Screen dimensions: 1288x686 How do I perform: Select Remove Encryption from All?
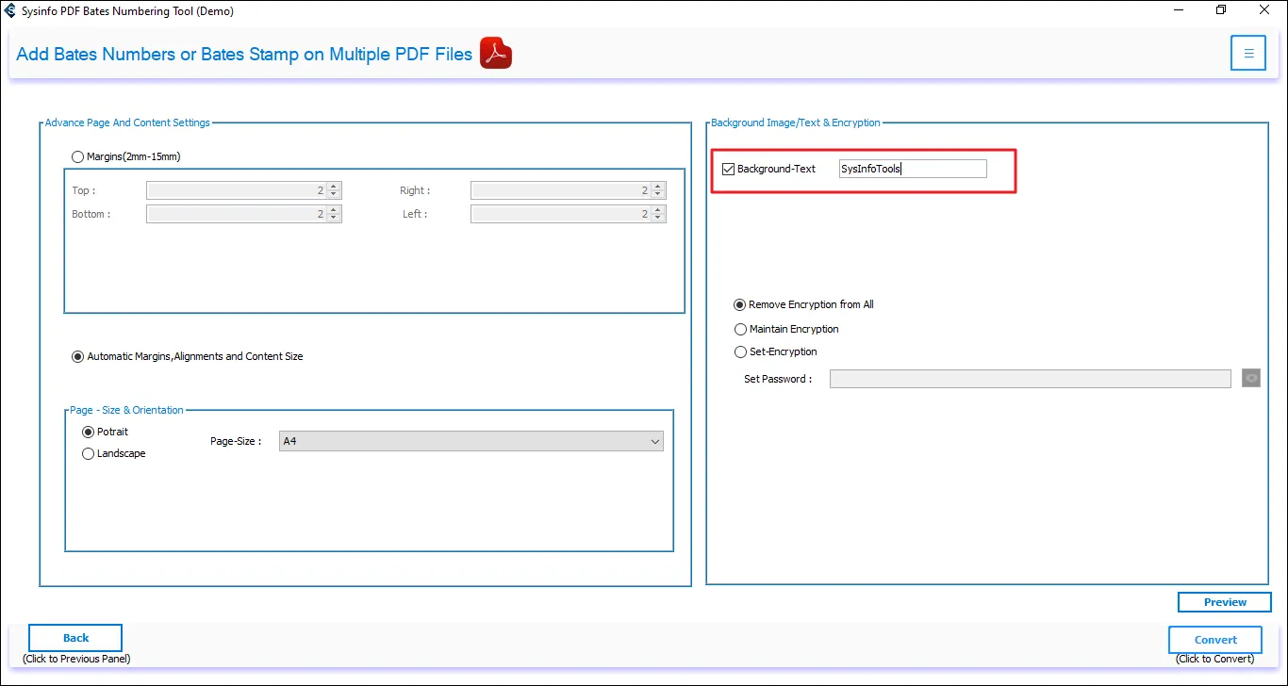click(740, 304)
